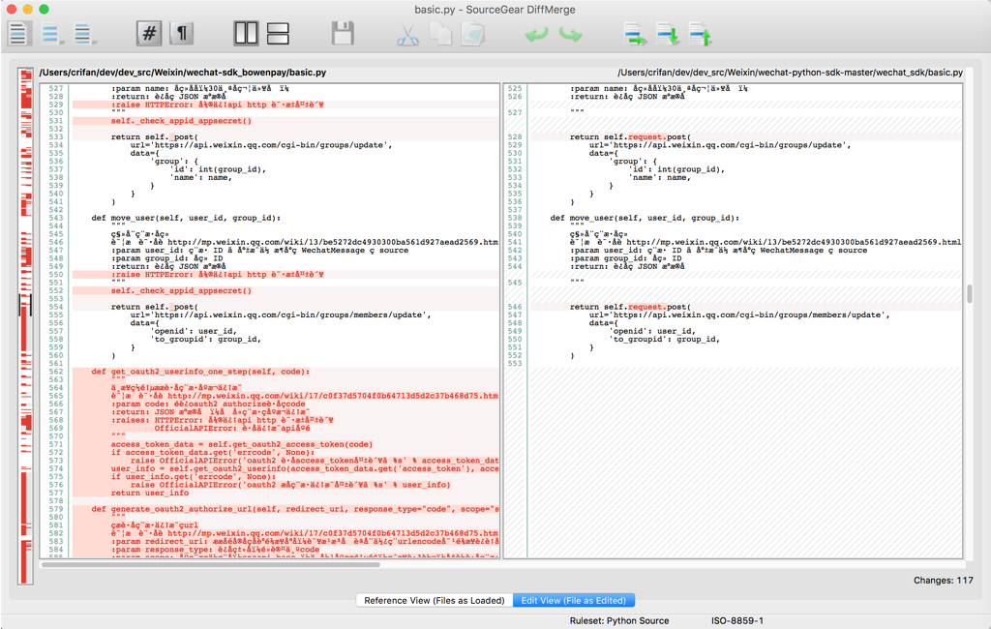Apply change from left and go next
The height and width of the screenshot is (629, 991).
[x=635, y=35]
